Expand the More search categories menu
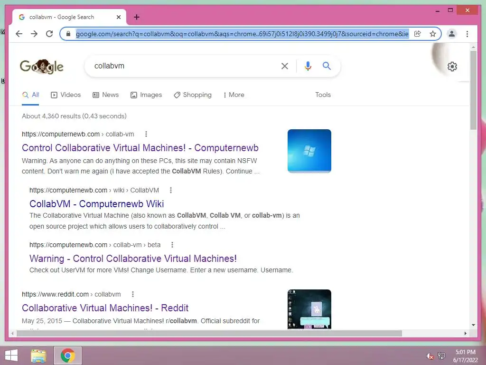 coord(234,95)
